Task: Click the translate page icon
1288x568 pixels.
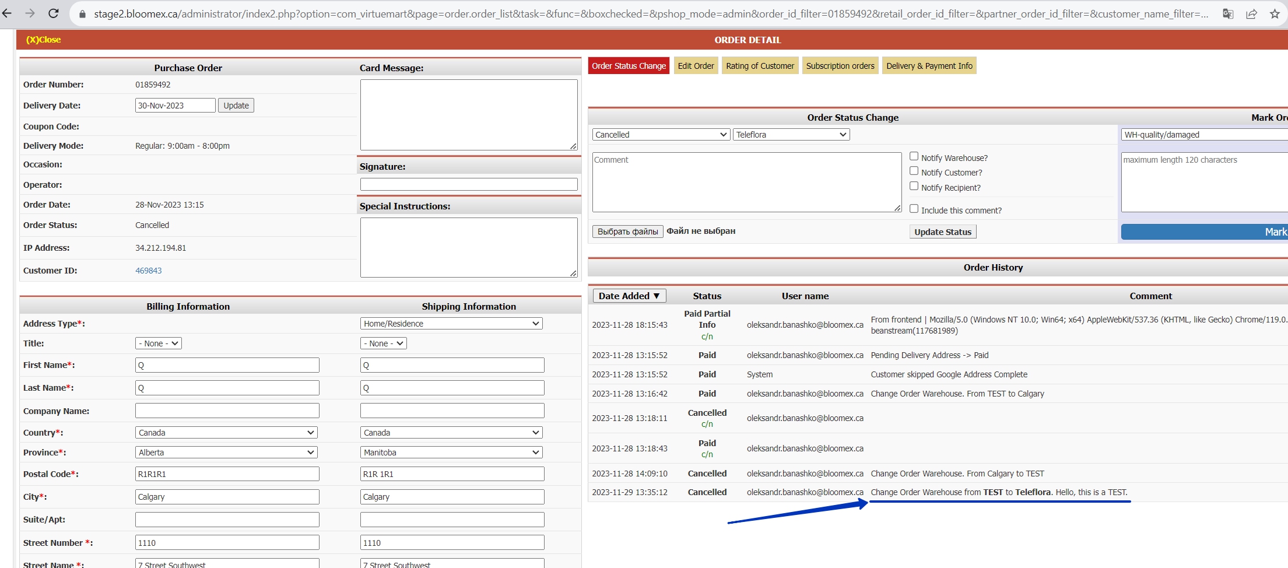Action: tap(1228, 14)
